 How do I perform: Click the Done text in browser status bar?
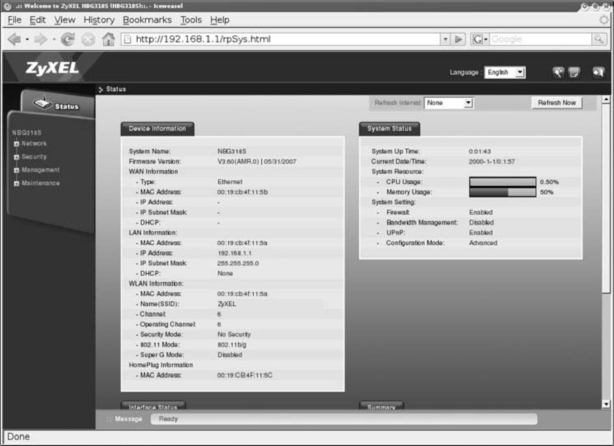coord(18,437)
